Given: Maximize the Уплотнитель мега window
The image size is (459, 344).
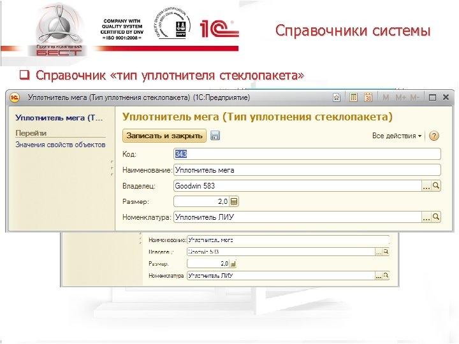Looking at the screenshot, I should coord(432,97).
